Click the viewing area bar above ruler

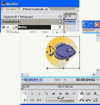(x=60, y=84)
